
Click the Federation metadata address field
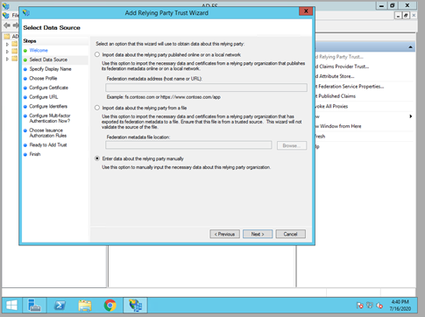(x=206, y=88)
